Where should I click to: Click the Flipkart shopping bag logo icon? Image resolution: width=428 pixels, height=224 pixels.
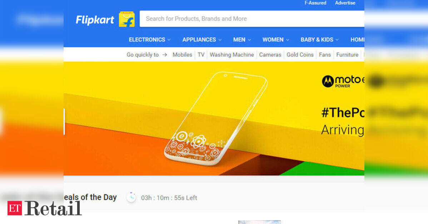127,19
